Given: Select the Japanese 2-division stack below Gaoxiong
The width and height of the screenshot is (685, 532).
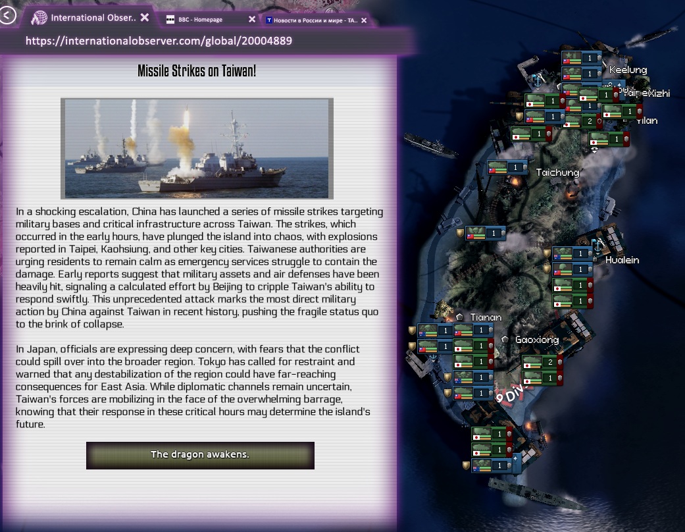Looking at the screenshot, I should pyautogui.click(x=542, y=362).
